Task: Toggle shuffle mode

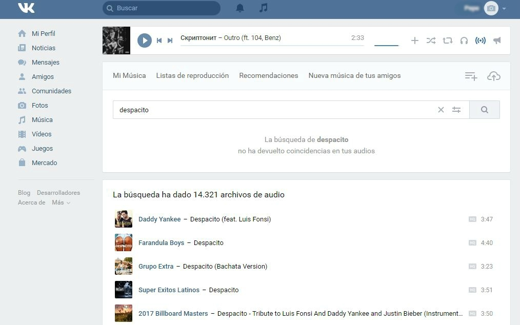Action: click(431, 40)
